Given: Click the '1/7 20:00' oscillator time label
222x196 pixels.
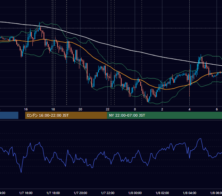Looking at the screenshot, I should [x=80, y=193].
